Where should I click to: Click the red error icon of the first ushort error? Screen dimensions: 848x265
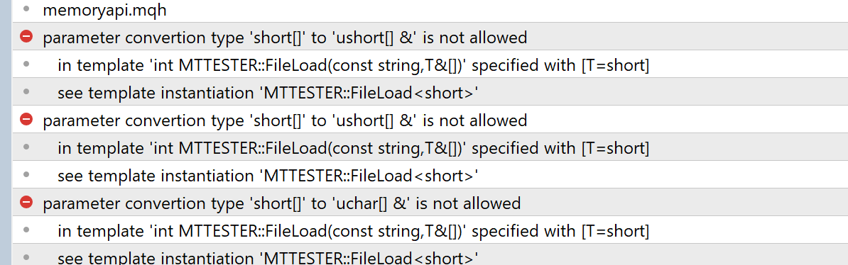pos(26,37)
